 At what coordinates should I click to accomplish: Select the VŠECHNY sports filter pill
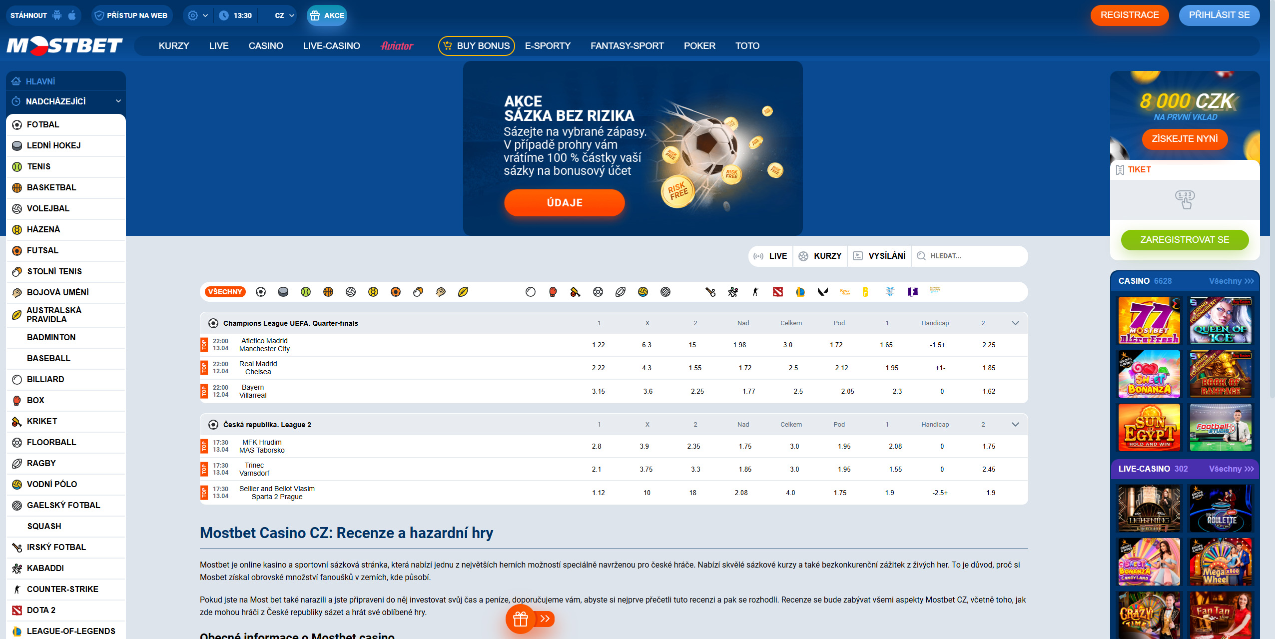tap(225, 292)
